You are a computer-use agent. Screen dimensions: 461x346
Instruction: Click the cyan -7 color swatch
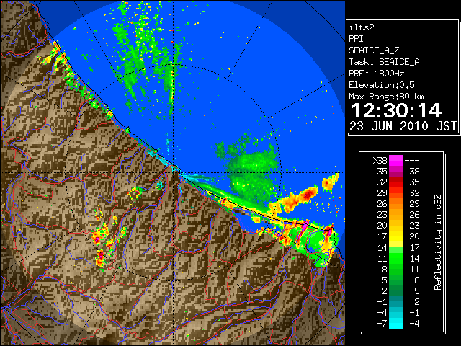coord(396,323)
